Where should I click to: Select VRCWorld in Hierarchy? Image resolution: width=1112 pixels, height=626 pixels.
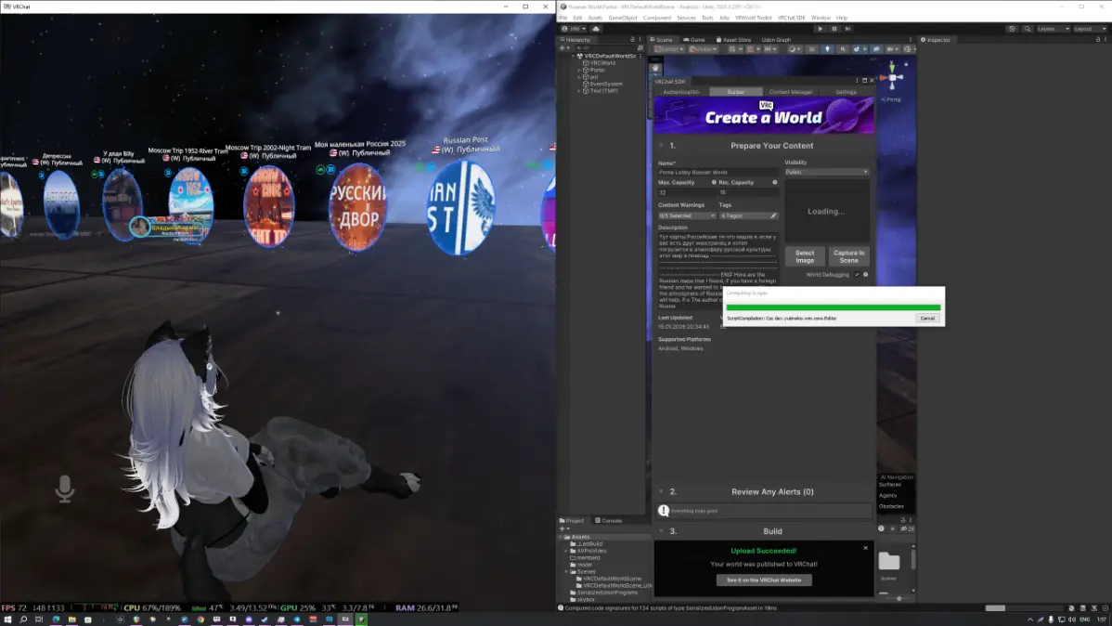tap(602, 63)
